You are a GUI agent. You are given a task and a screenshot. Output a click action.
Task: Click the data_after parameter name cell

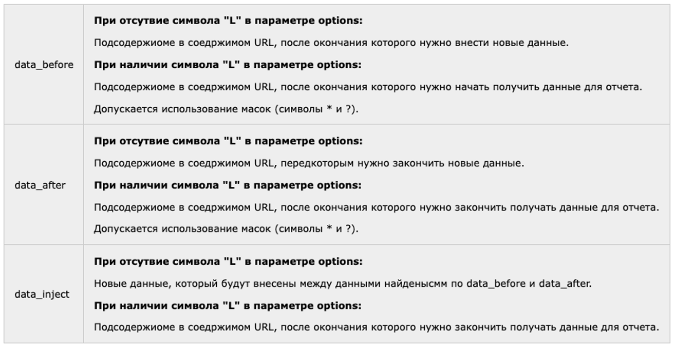[x=40, y=185]
